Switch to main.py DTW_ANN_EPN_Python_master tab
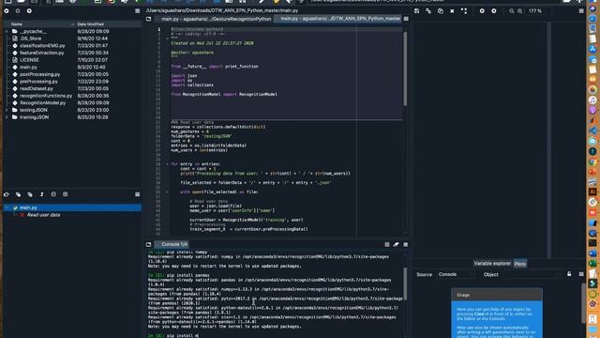The width and height of the screenshot is (600, 338). pos(338,19)
